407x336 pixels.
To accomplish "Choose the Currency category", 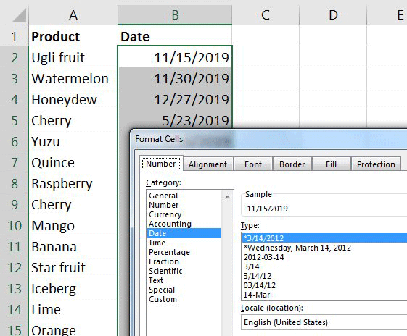I will pyautogui.click(x=165, y=214).
